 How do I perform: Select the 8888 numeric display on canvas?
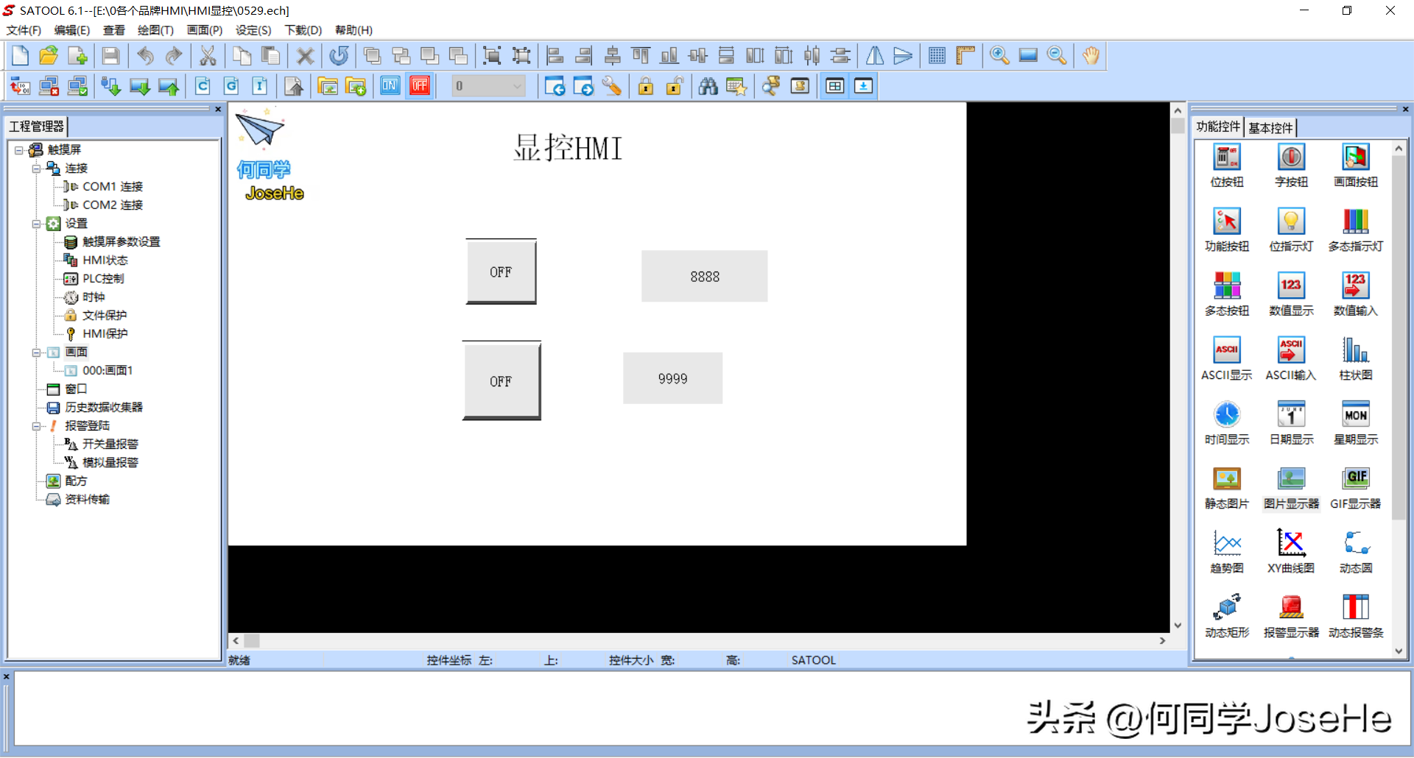(x=704, y=277)
